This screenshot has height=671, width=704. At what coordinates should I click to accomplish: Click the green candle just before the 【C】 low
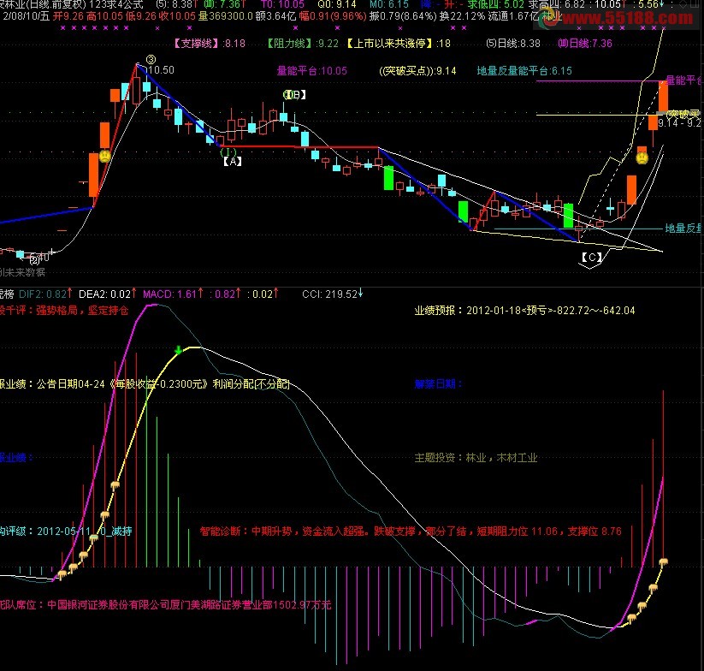pyautogui.click(x=568, y=216)
